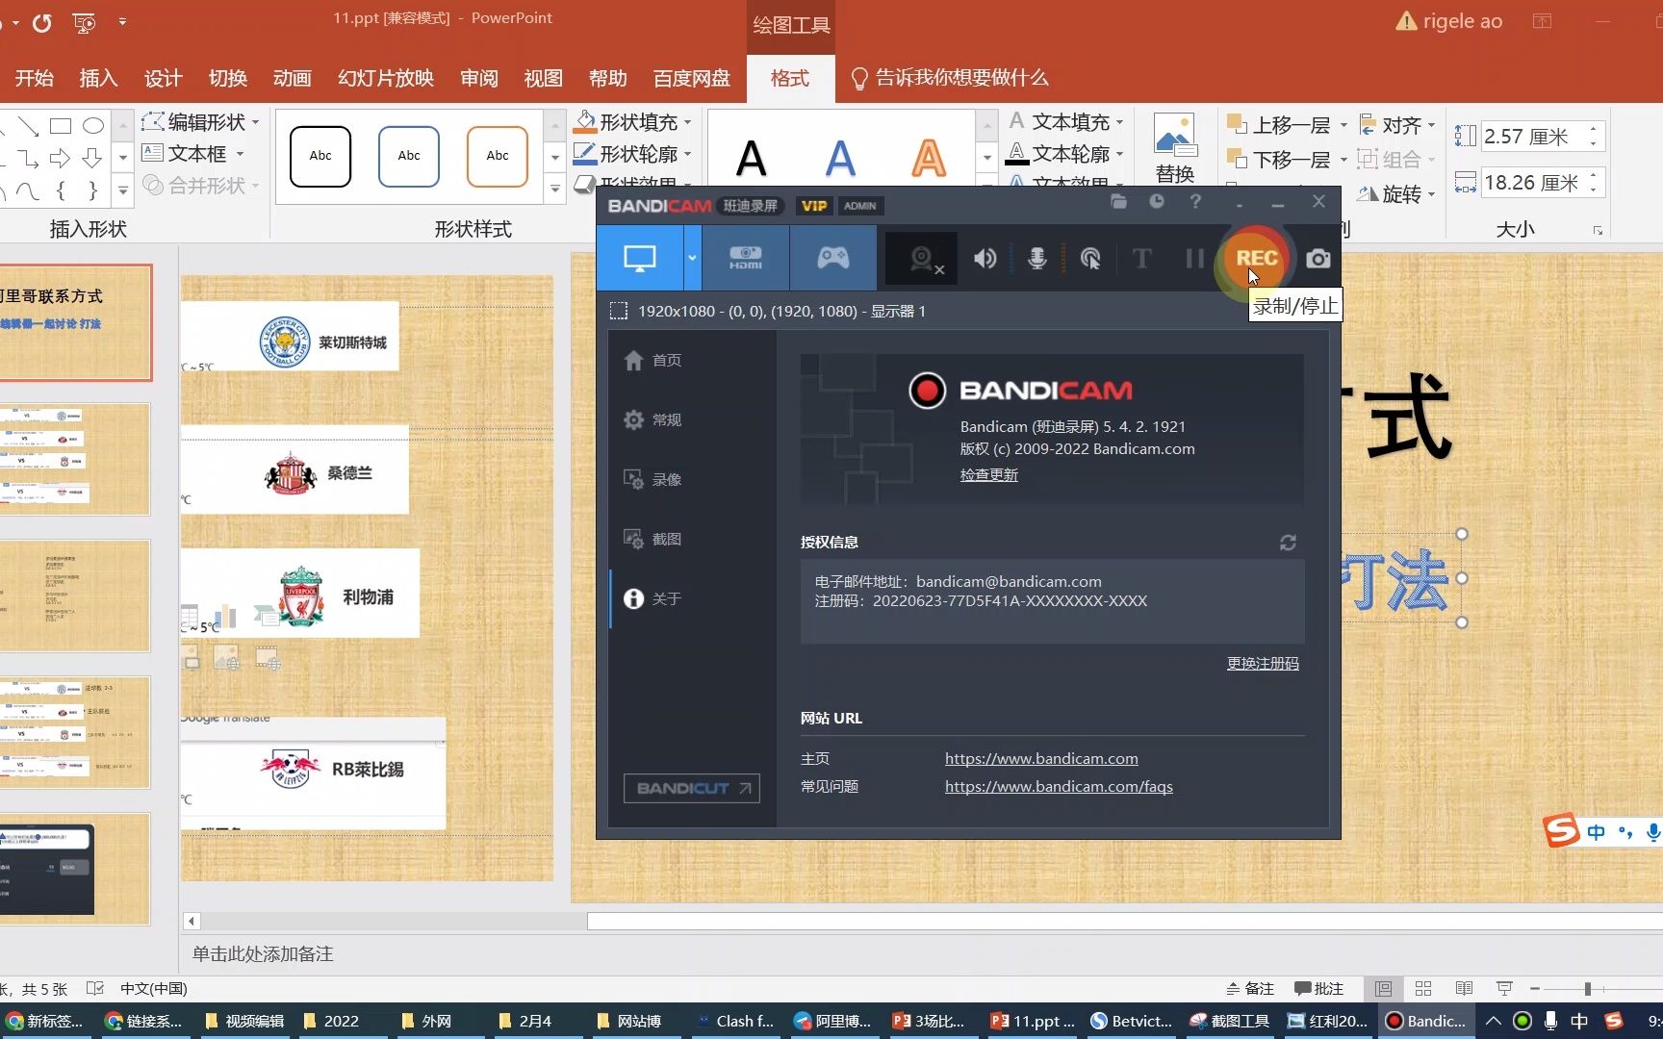Image resolution: width=1663 pixels, height=1039 pixels.
Task: Open Bandicam FAQs link
Action: tap(1059, 786)
